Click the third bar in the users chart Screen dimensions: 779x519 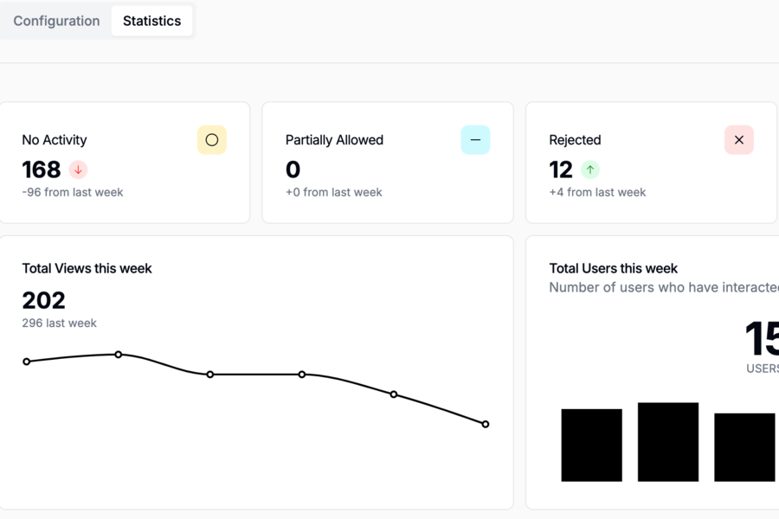(744, 447)
